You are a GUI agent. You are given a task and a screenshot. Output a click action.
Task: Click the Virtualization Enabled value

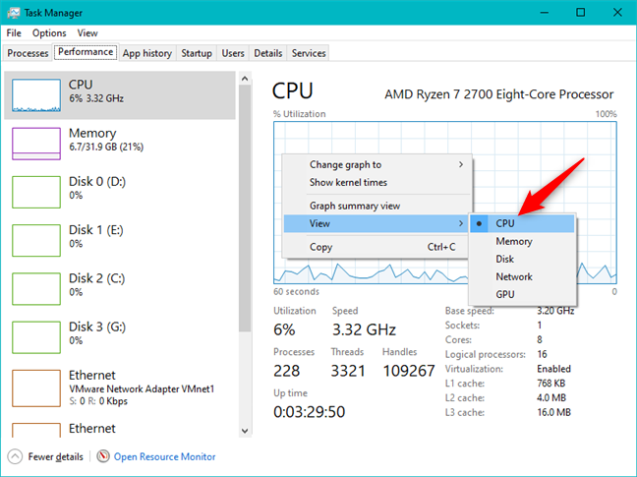(553, 369)
